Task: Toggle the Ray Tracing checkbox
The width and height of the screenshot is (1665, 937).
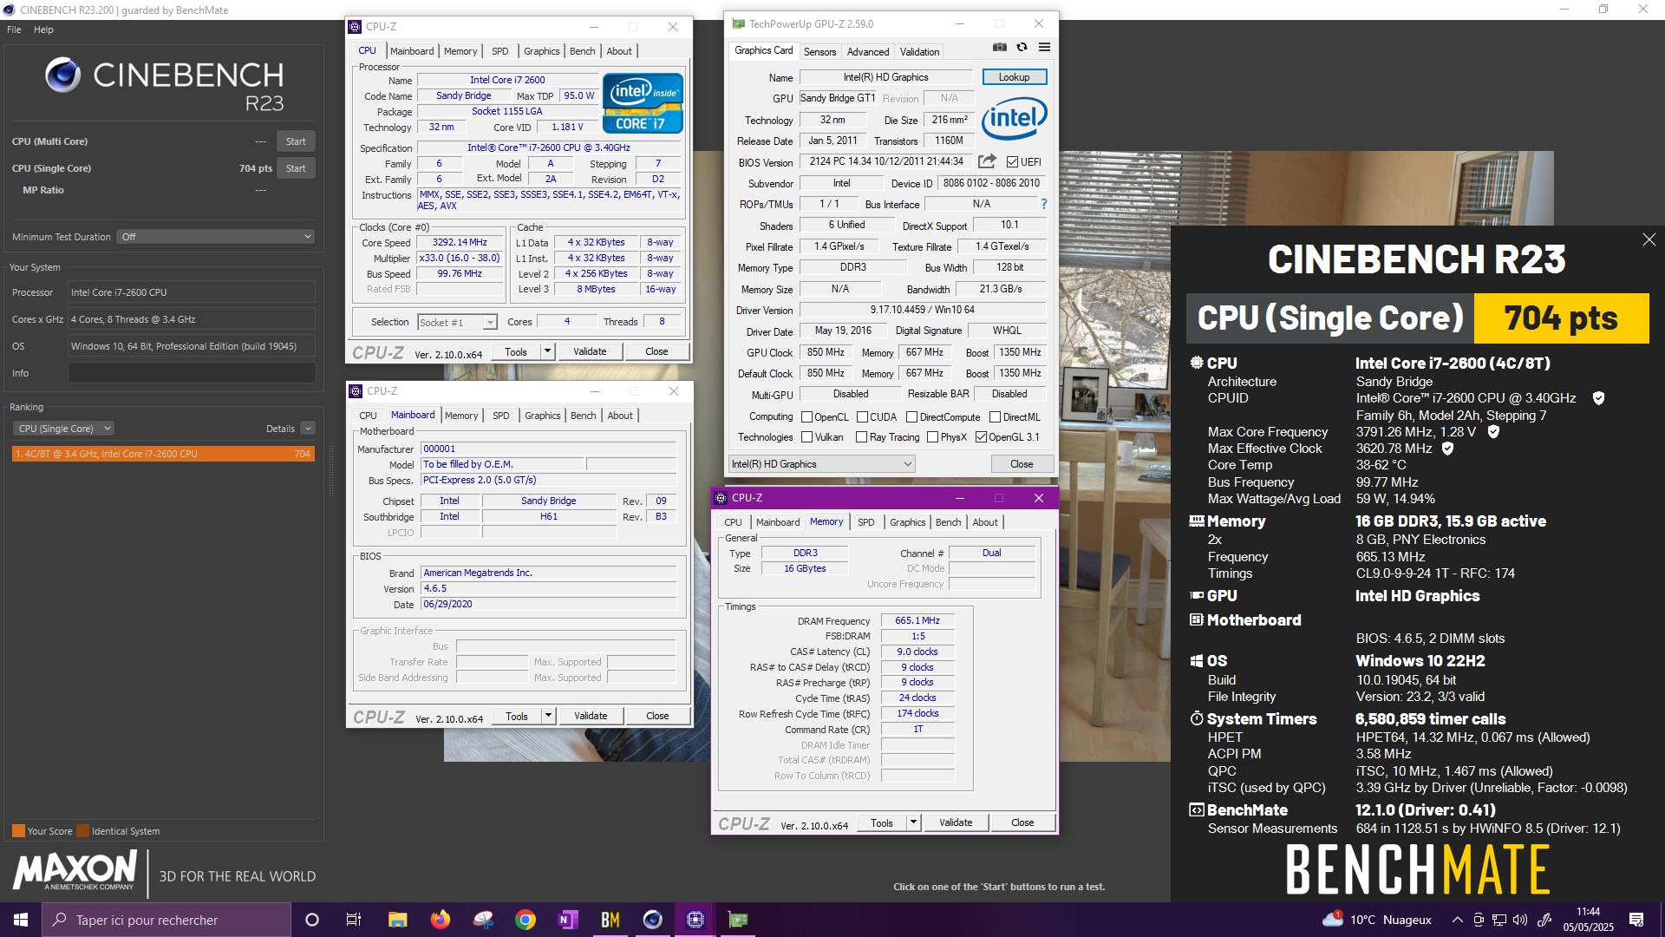Action: [861, 437]
